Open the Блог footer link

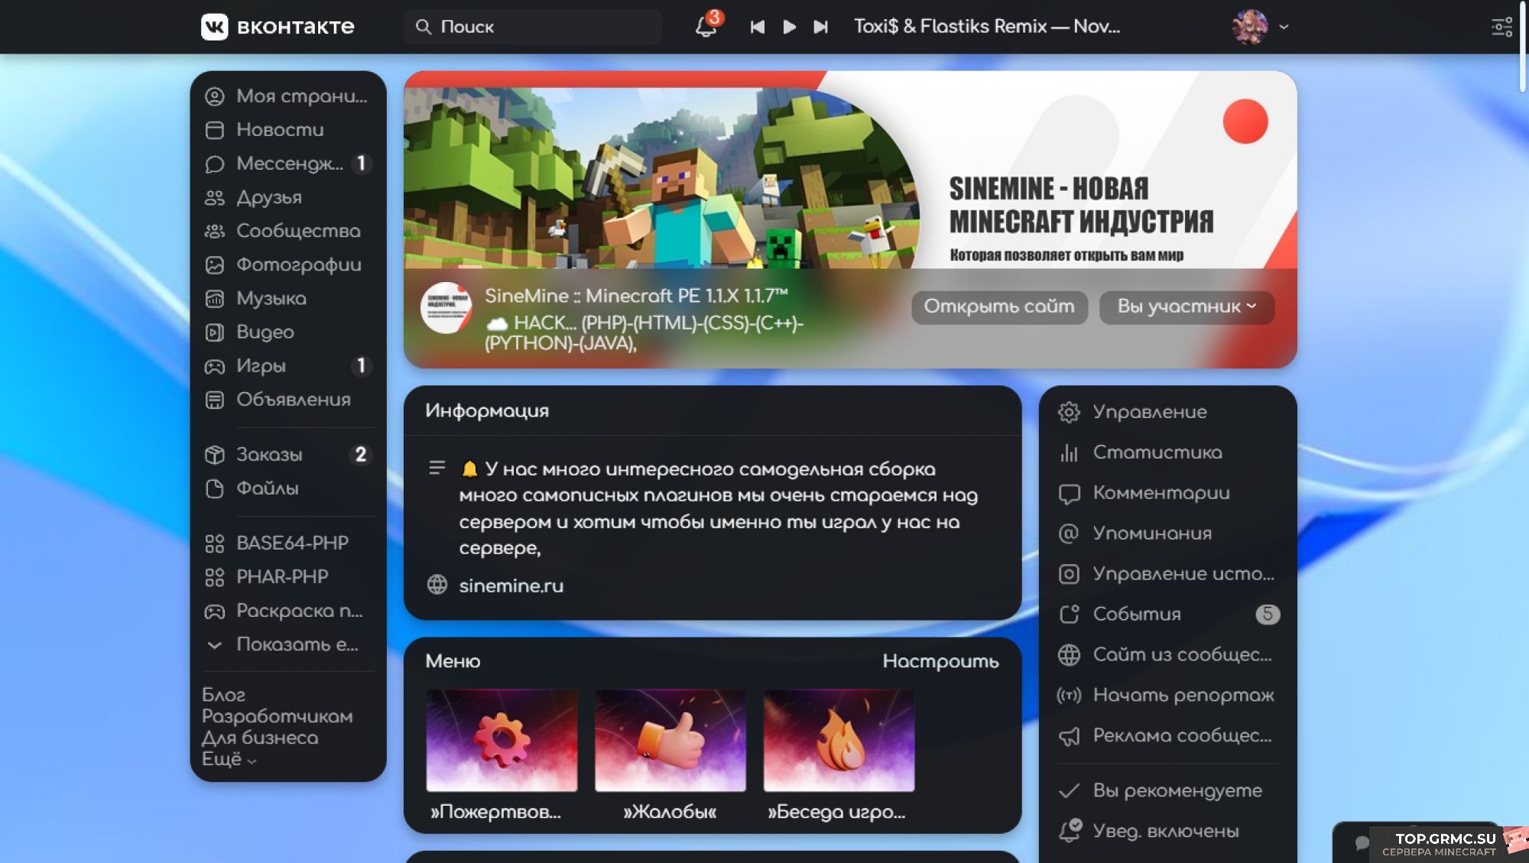pyautogui.click(x=223, y=695)
